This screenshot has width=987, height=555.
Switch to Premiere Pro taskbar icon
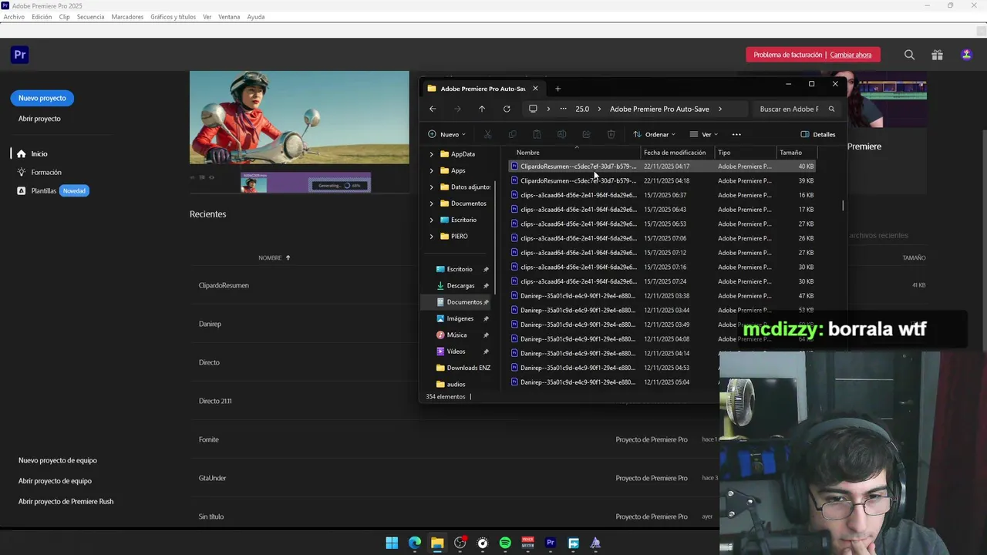click(551, 543)
